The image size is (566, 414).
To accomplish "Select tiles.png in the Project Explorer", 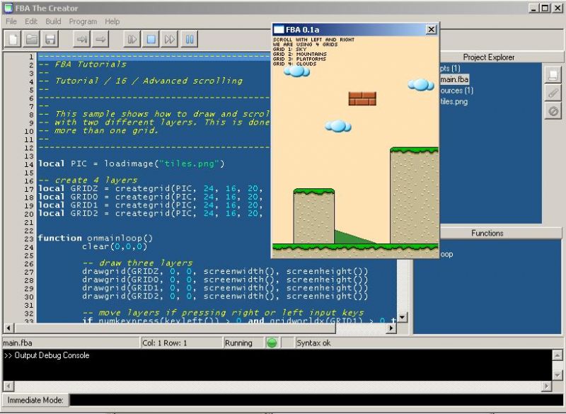I will click(454, 102).
